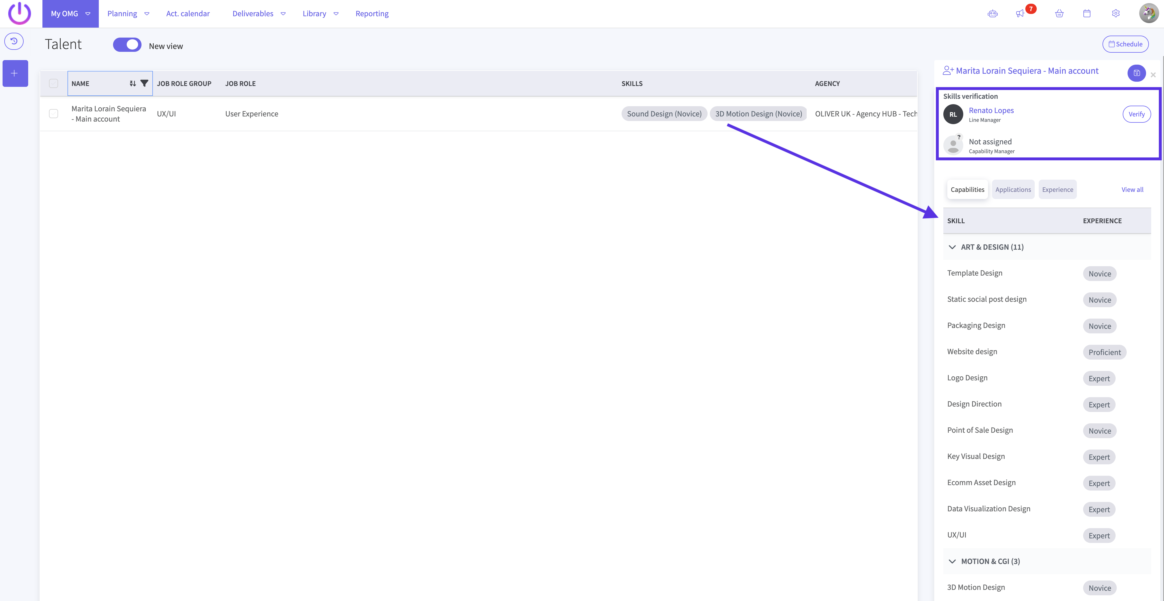Collapse the ART & DESIGN group
This screenshot has height=601, width=1164.
click(952, 247)
